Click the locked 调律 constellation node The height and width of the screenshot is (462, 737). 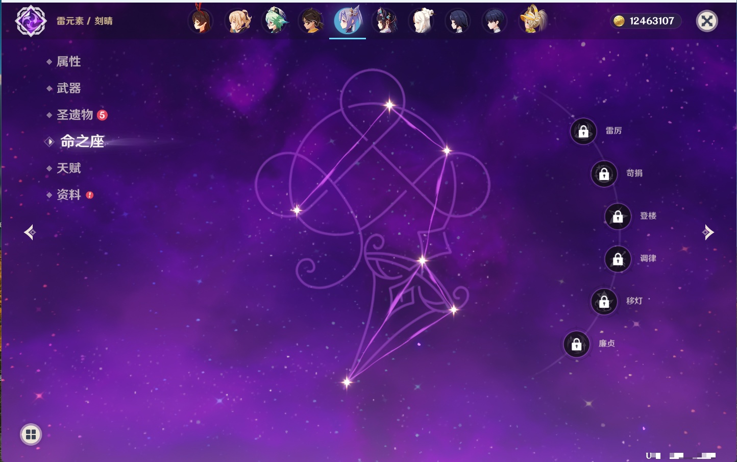pyautogui.click(x=618, y=259)
